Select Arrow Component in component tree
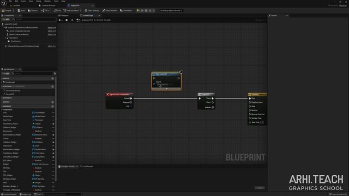Viewport: 349px width, 196px height. (x=20, y=31)
